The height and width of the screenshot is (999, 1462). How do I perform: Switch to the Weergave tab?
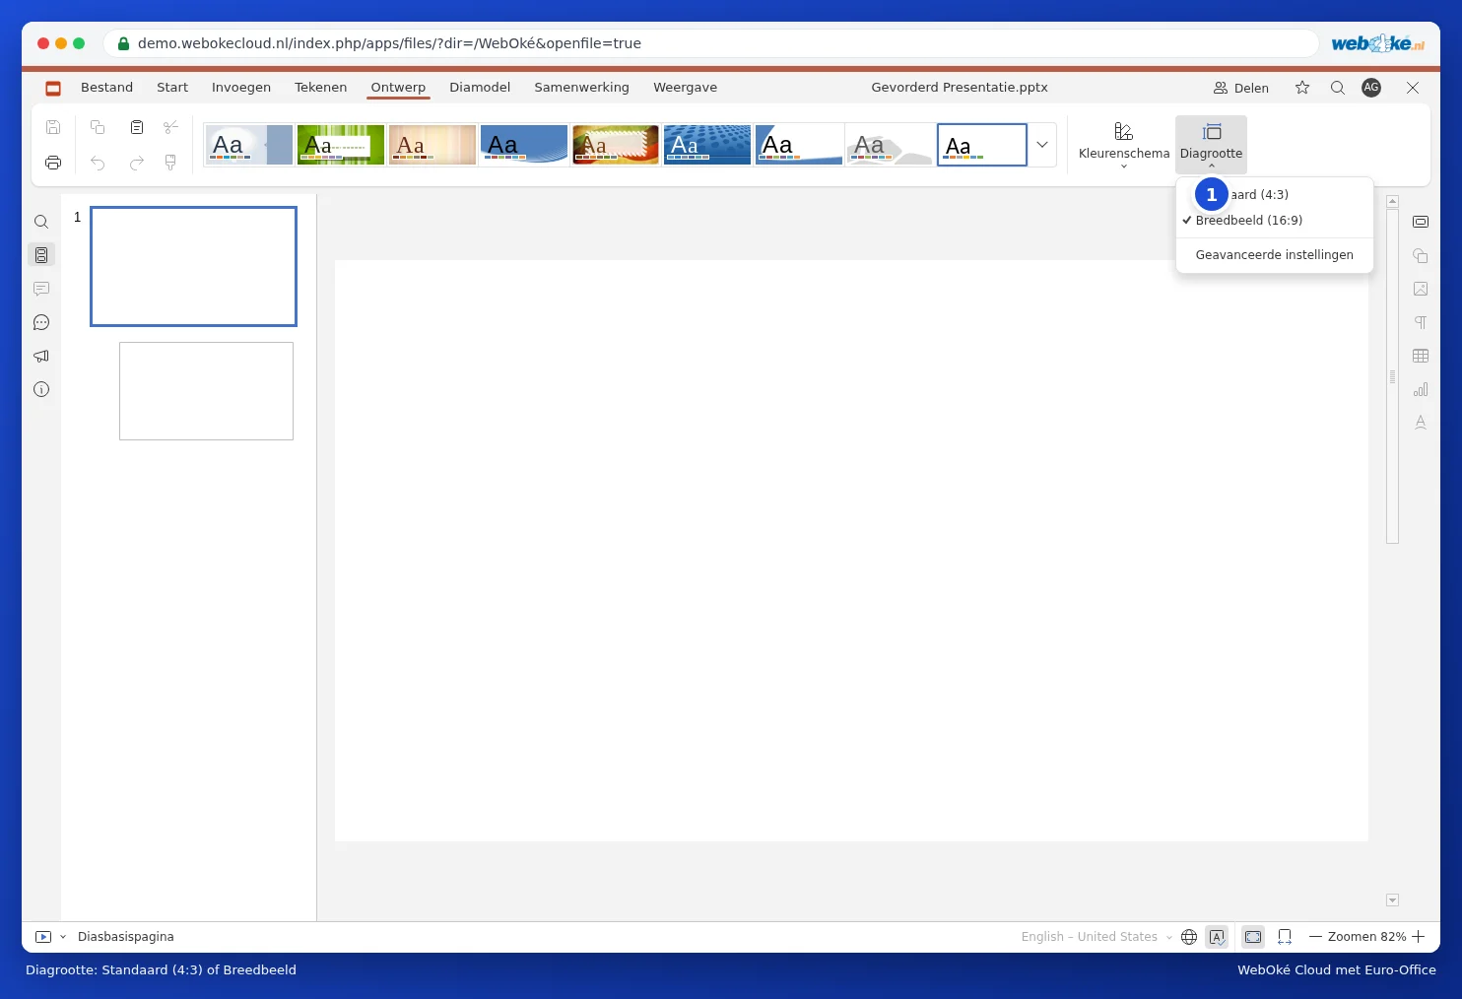pos(685,88)
